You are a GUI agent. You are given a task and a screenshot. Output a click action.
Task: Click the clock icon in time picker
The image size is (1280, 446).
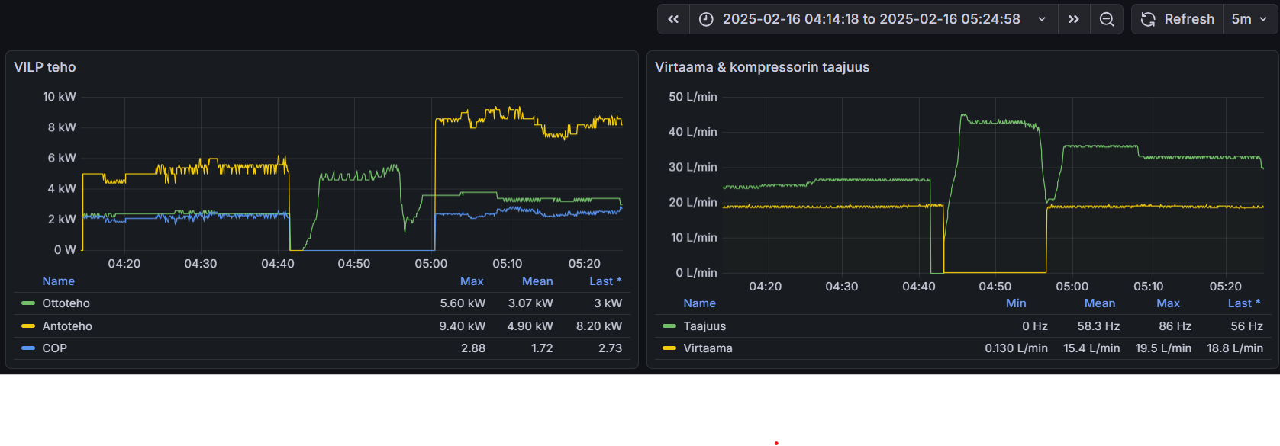(706, 20)
